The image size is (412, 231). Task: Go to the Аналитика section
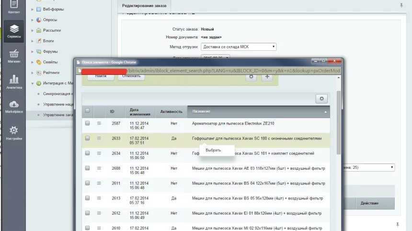click(14, 81)
